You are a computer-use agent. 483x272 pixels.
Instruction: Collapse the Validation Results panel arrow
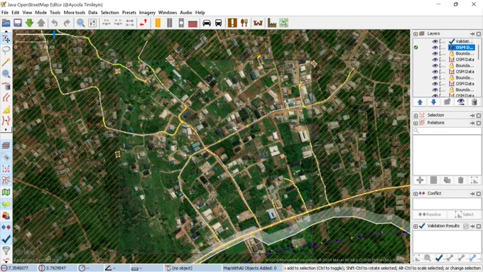416,227
